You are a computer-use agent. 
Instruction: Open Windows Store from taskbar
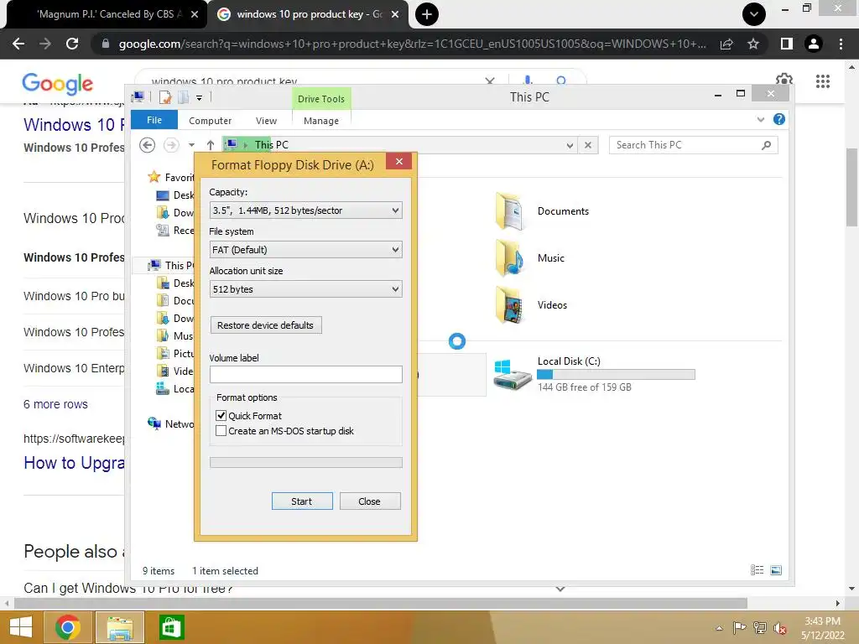point(171,627)
